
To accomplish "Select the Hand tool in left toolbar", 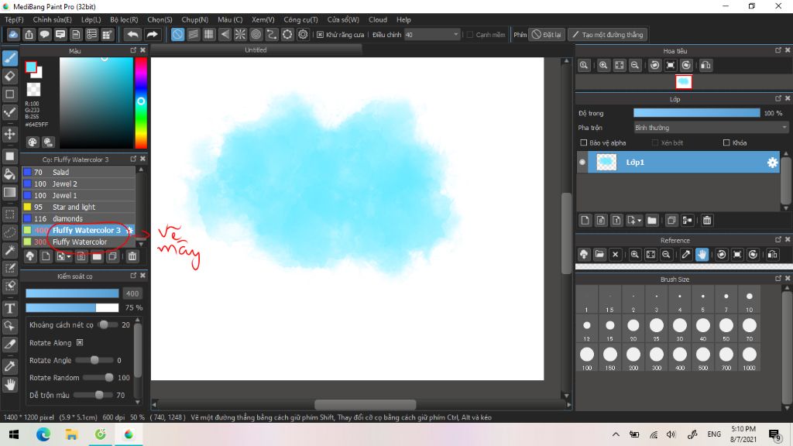I will (x=10, y=384).
